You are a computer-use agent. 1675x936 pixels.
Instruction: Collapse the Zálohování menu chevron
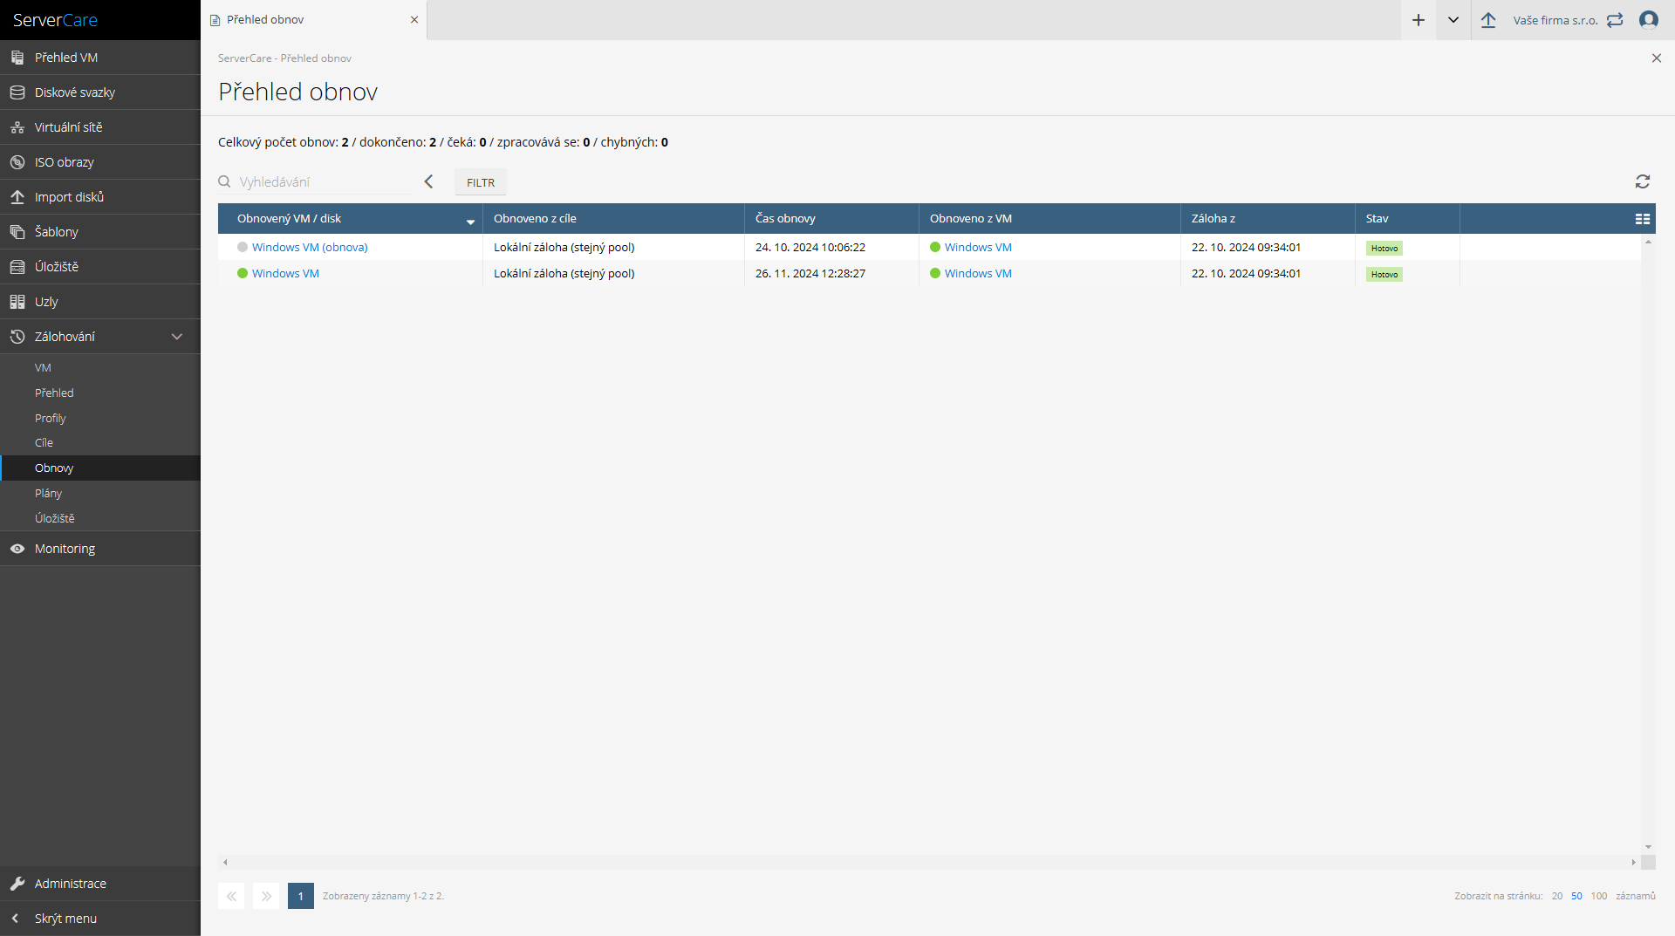pyautogui.click(x=177, y=337)
